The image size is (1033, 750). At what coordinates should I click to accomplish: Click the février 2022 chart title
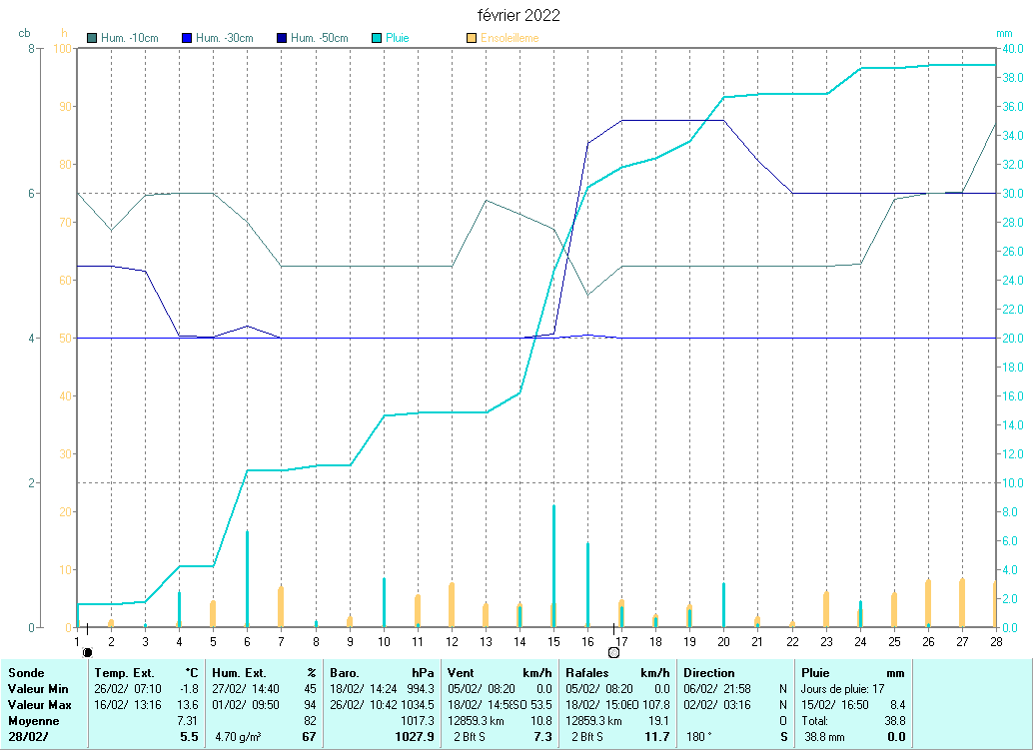[516, 15]
